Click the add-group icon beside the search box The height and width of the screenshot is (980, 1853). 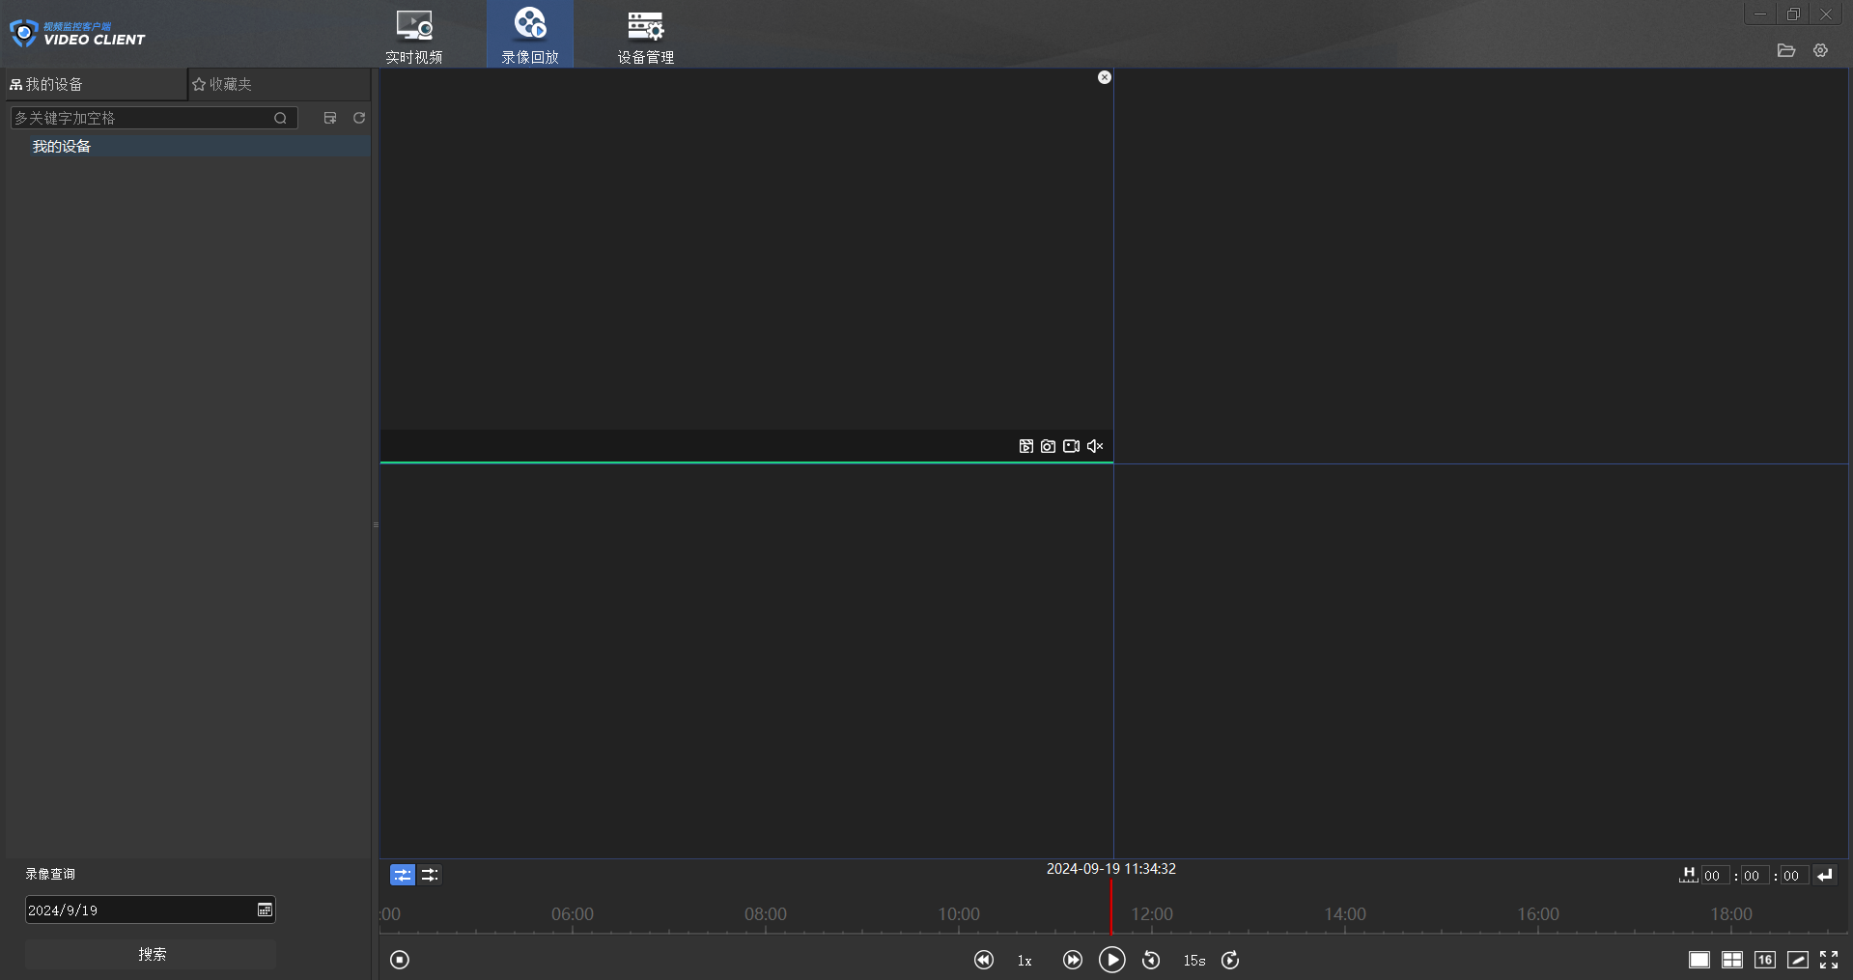(x=330, y=118)
